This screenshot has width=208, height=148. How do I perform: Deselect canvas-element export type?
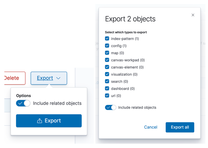click(x=107, y=67)
